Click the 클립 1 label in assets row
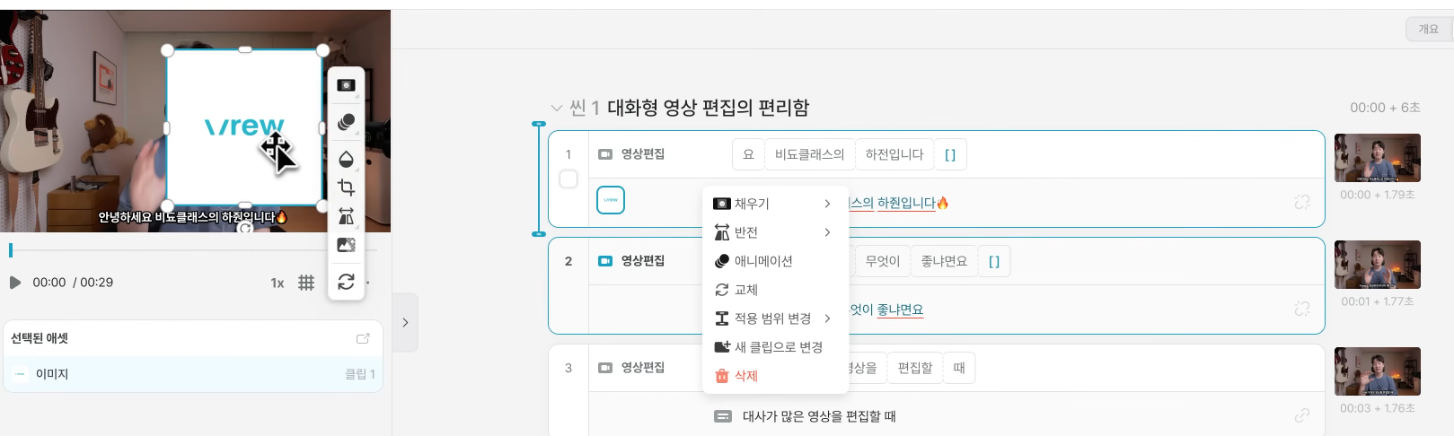This screenshot has width=1454, height=436. pos(360,374)
